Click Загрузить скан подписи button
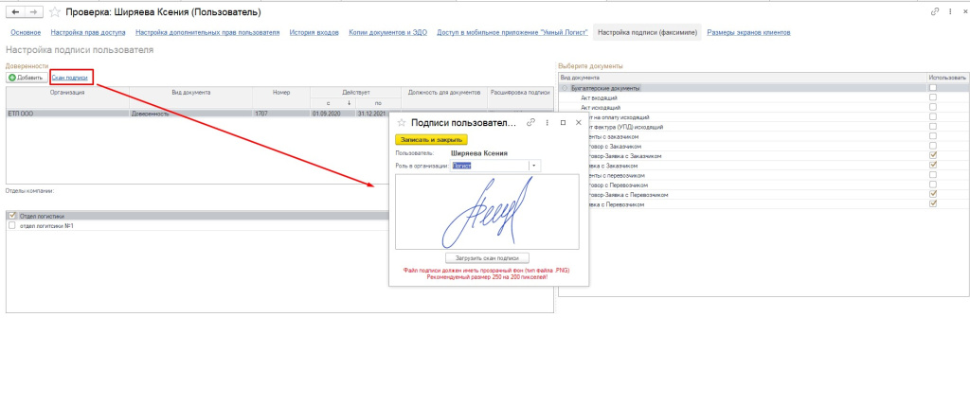The height and width of the screenshot is (405, 970). click(x=488, y=257)
